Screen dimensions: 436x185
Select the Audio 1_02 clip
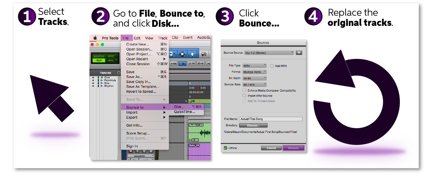pyautogui.click(x=199, y=133)
